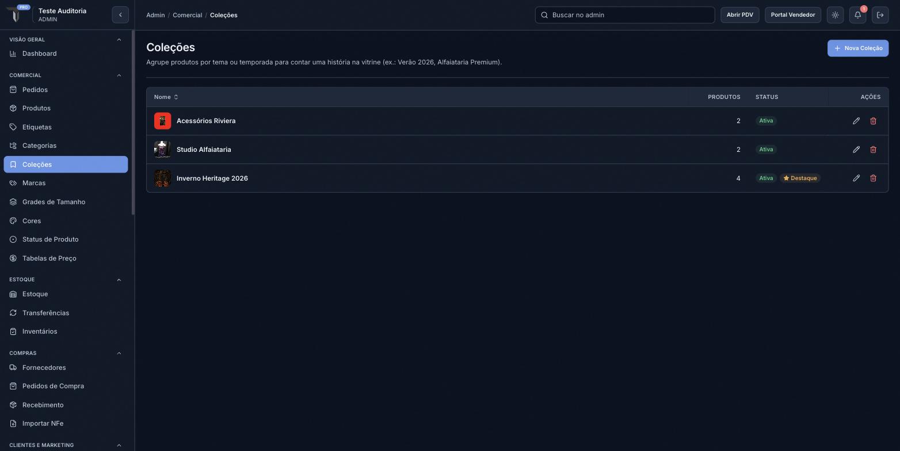Collapse the Estoque section
Screen dimensions: 900x451
[119, 280]
